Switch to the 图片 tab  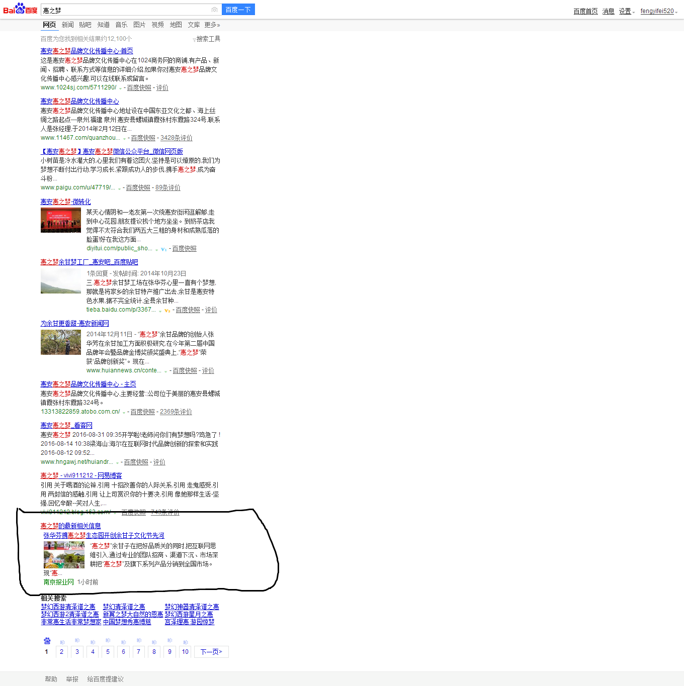(x=139, y=25)
